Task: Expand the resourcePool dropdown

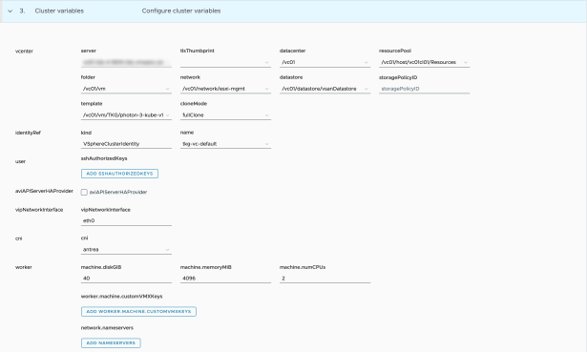Action: click(x=424, y=62)
